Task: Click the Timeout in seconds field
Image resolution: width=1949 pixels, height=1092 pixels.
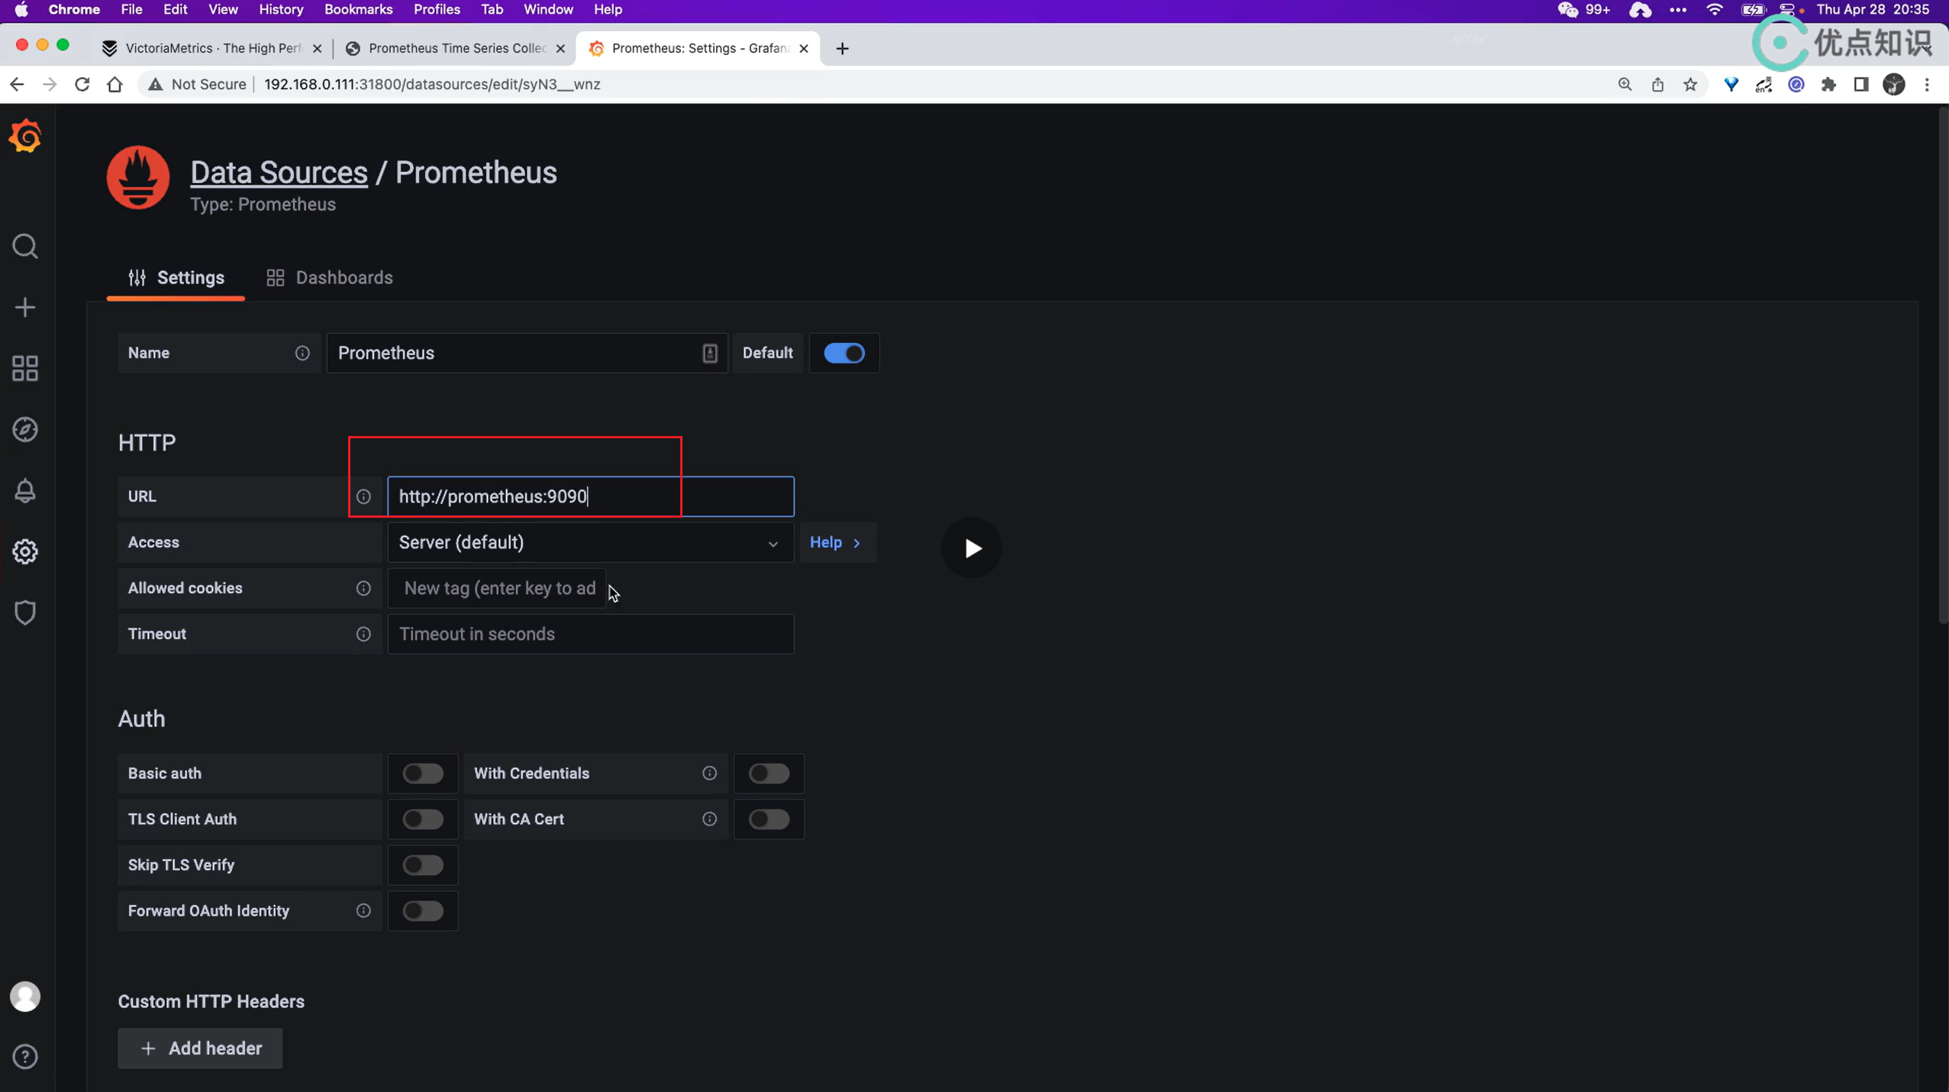Action: click(x=590, y=634)
